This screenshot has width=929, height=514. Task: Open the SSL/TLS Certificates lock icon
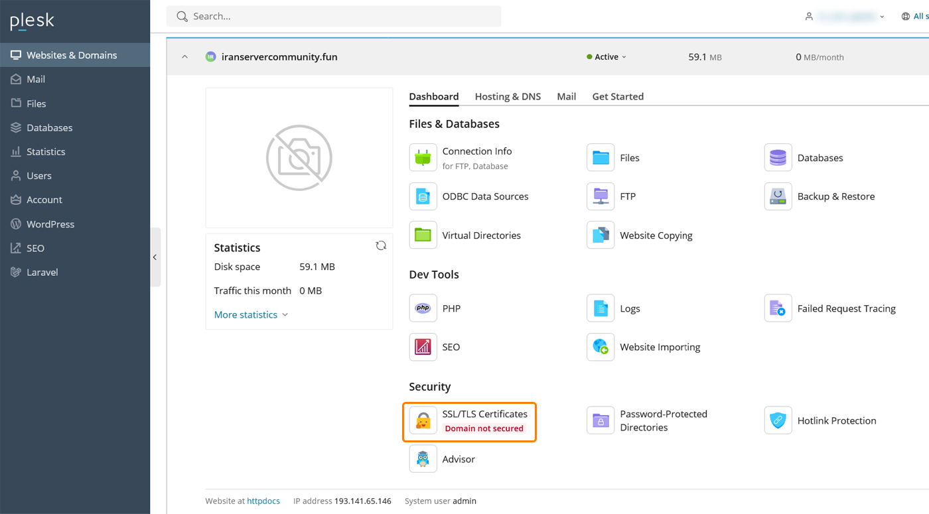[423, 420]
